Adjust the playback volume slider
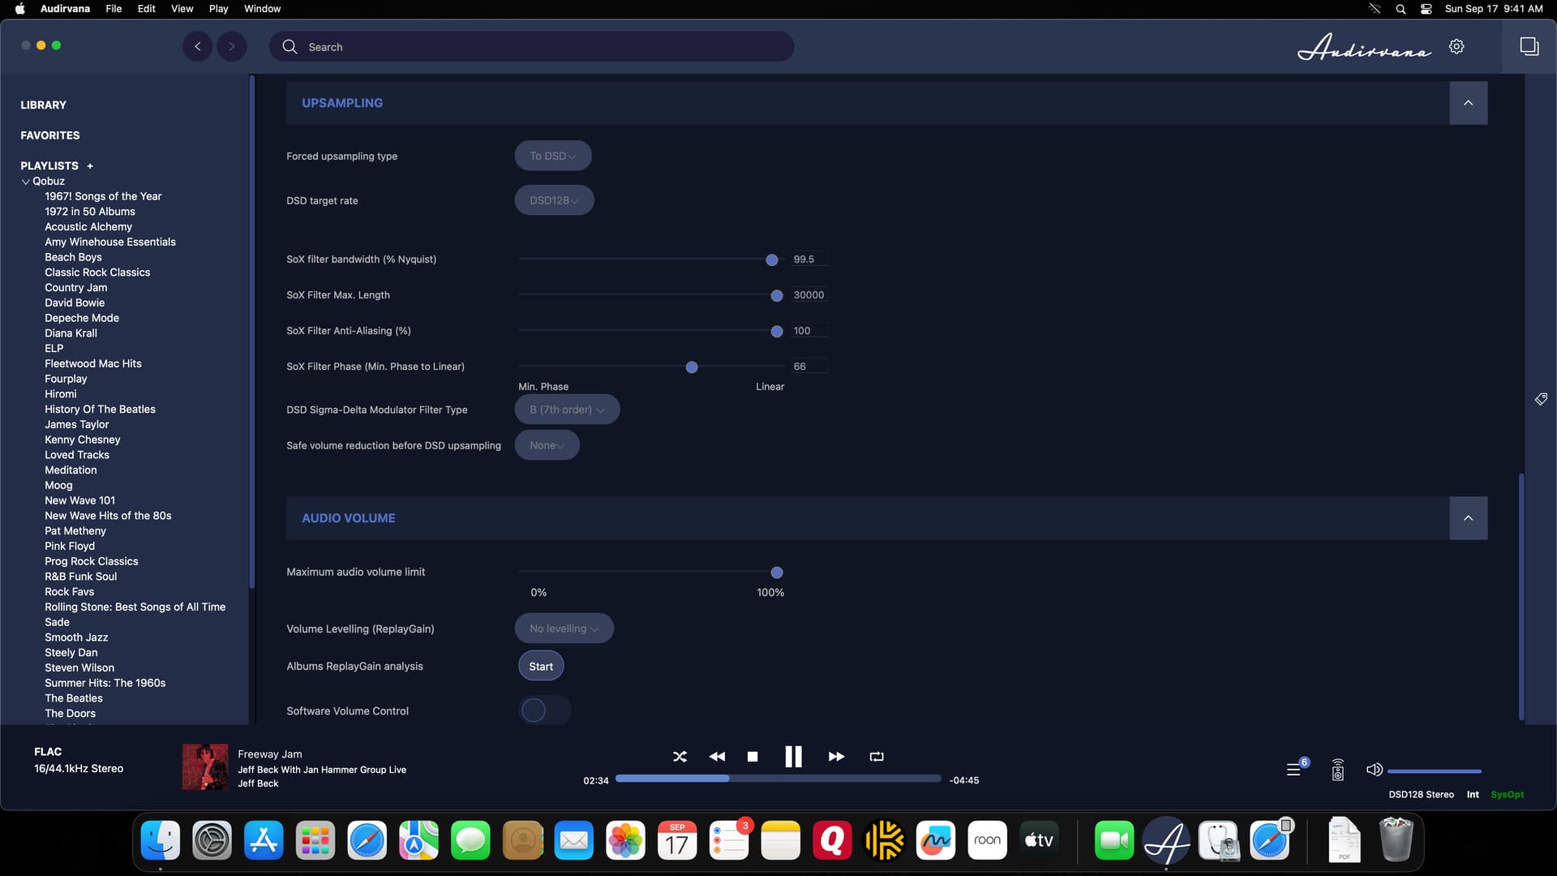 click(x=1435, y=771)
